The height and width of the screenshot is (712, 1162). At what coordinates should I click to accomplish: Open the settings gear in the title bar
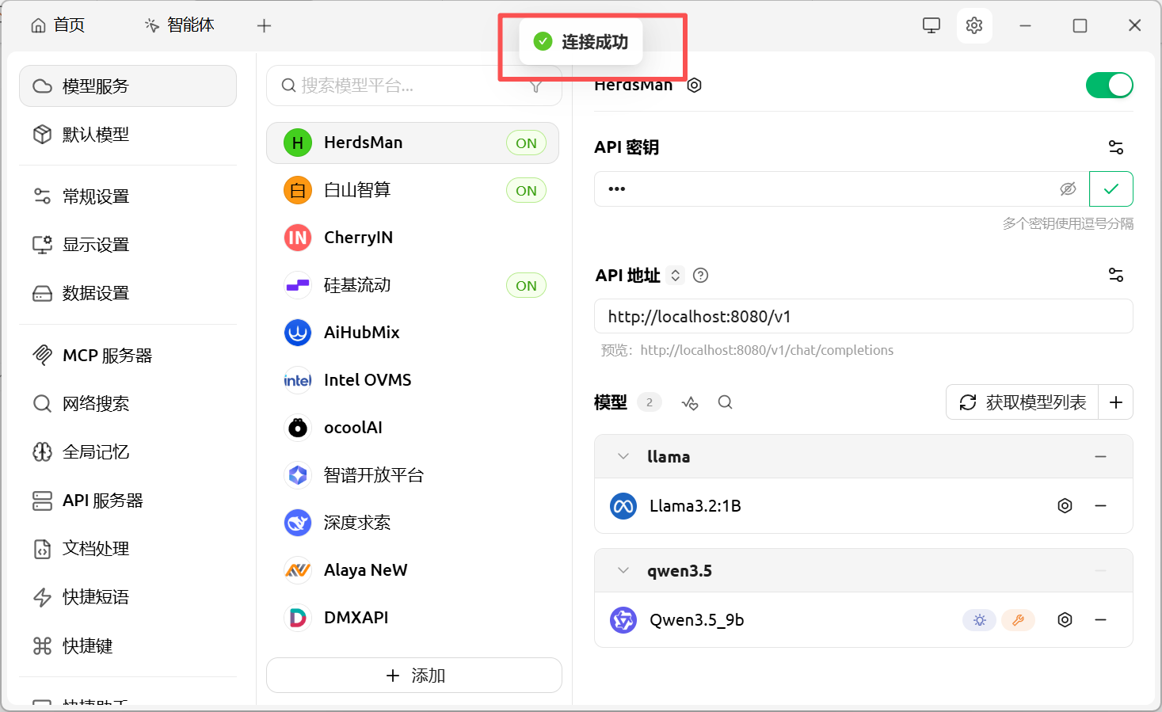[x=974, y=25]
